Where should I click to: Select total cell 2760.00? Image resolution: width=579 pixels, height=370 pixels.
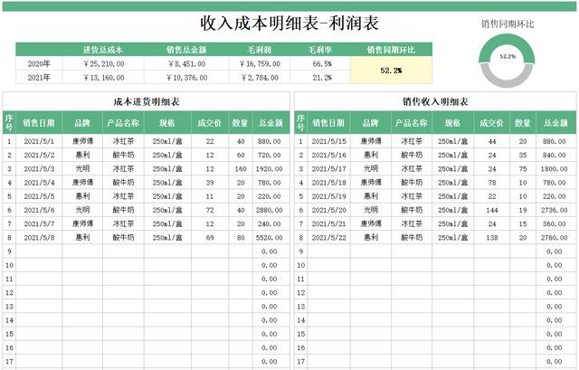(555, 237)
